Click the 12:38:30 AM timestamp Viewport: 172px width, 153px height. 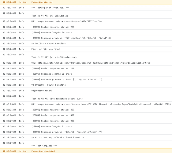click(x=9, y=151)
